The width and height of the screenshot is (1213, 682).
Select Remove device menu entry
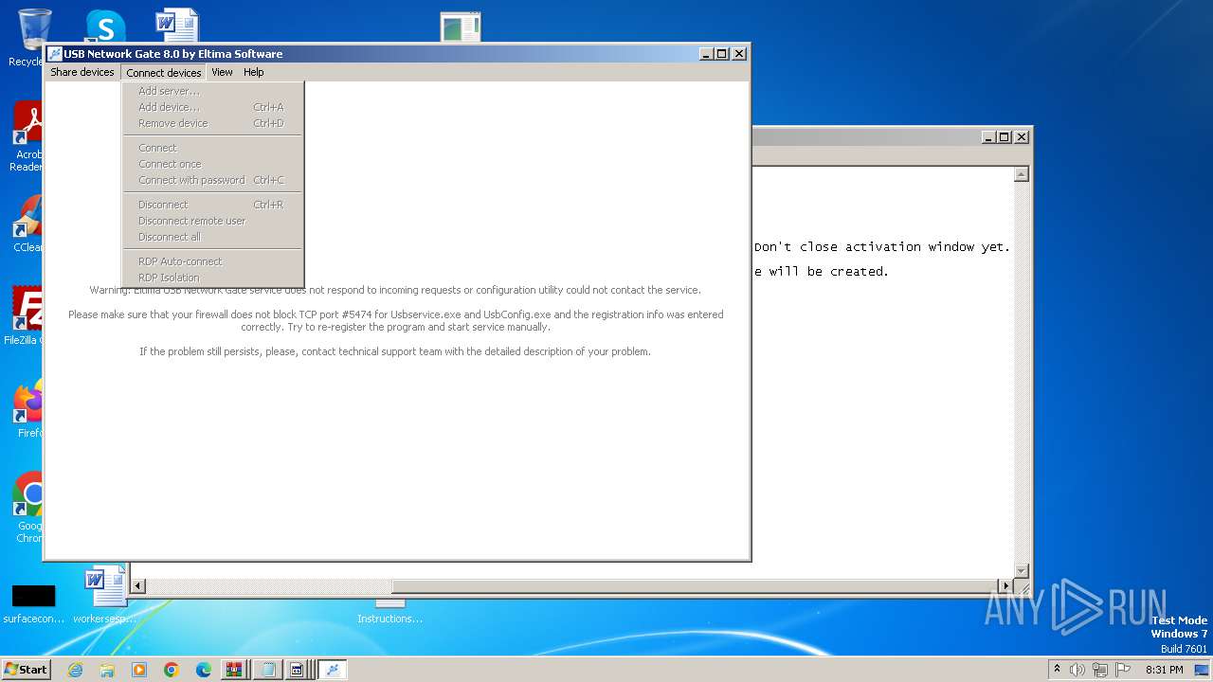(x=212, y=123)
